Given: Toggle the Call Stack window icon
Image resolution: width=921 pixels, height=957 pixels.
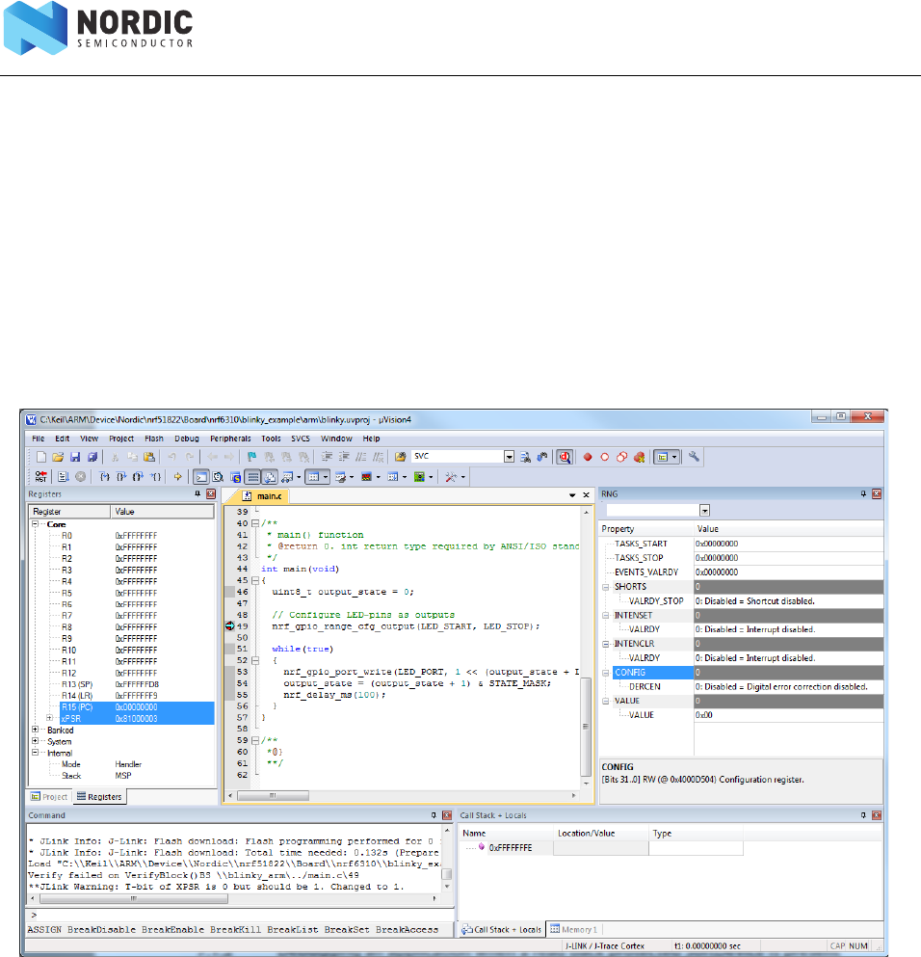Looking at the screenshot, I should tap(270, 477).
